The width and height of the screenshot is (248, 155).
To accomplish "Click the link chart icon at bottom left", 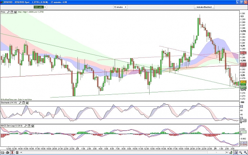I will (2, 153).
